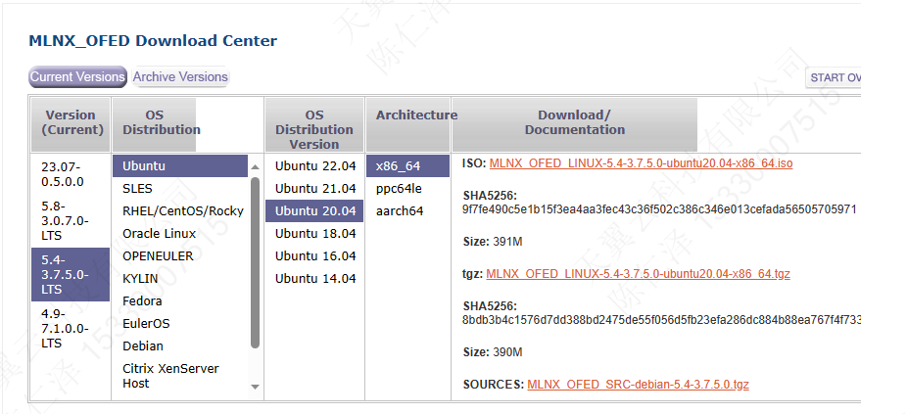
Task: Click the Architecture column header
Action: (x=408, y=125)
